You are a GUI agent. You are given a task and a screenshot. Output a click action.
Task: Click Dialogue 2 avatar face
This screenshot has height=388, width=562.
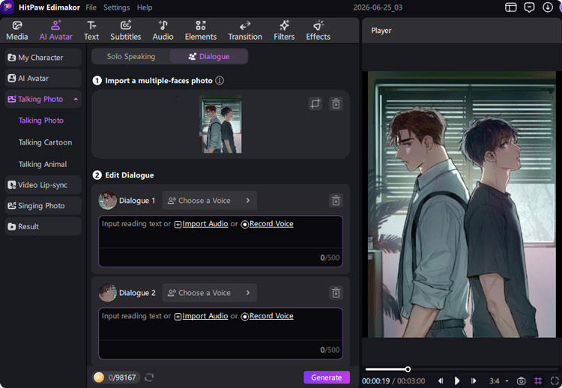click(x=107, y=293)
